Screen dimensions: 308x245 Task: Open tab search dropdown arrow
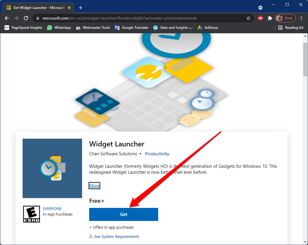coord(260,8)
